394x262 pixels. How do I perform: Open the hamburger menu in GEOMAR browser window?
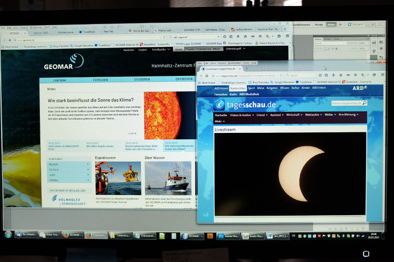pos(287,36)
